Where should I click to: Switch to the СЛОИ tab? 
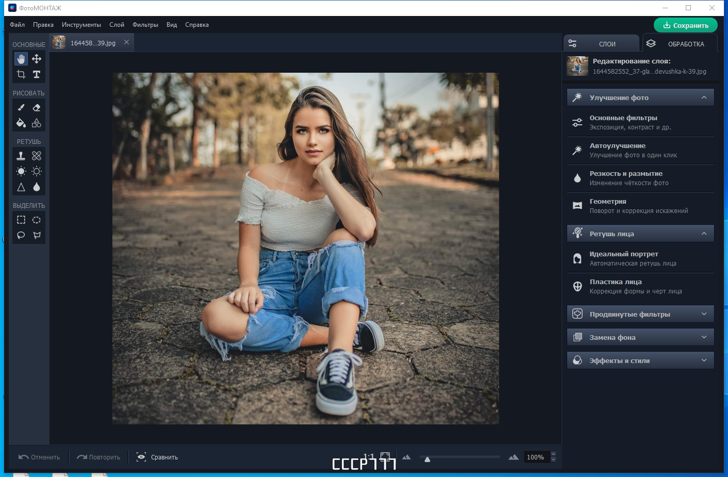[x=601, y=44]
